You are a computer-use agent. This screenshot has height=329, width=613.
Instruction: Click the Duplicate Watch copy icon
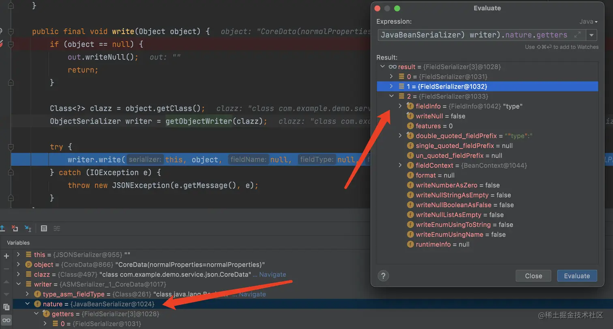click(6, 307)
